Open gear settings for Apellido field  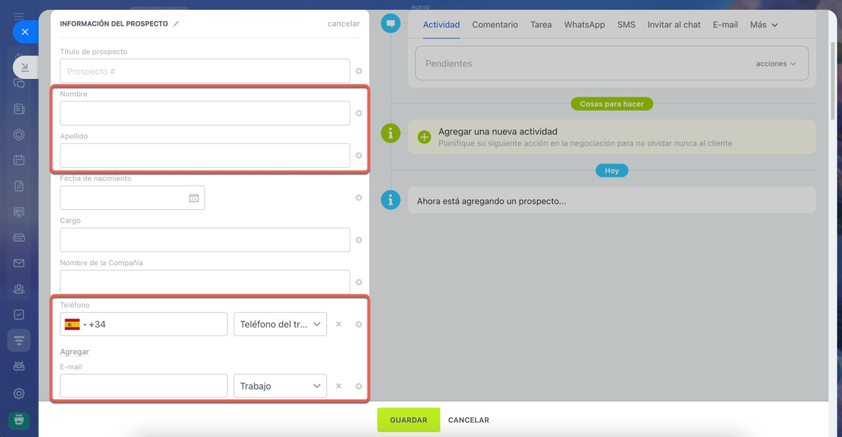(x=359, y=155)
